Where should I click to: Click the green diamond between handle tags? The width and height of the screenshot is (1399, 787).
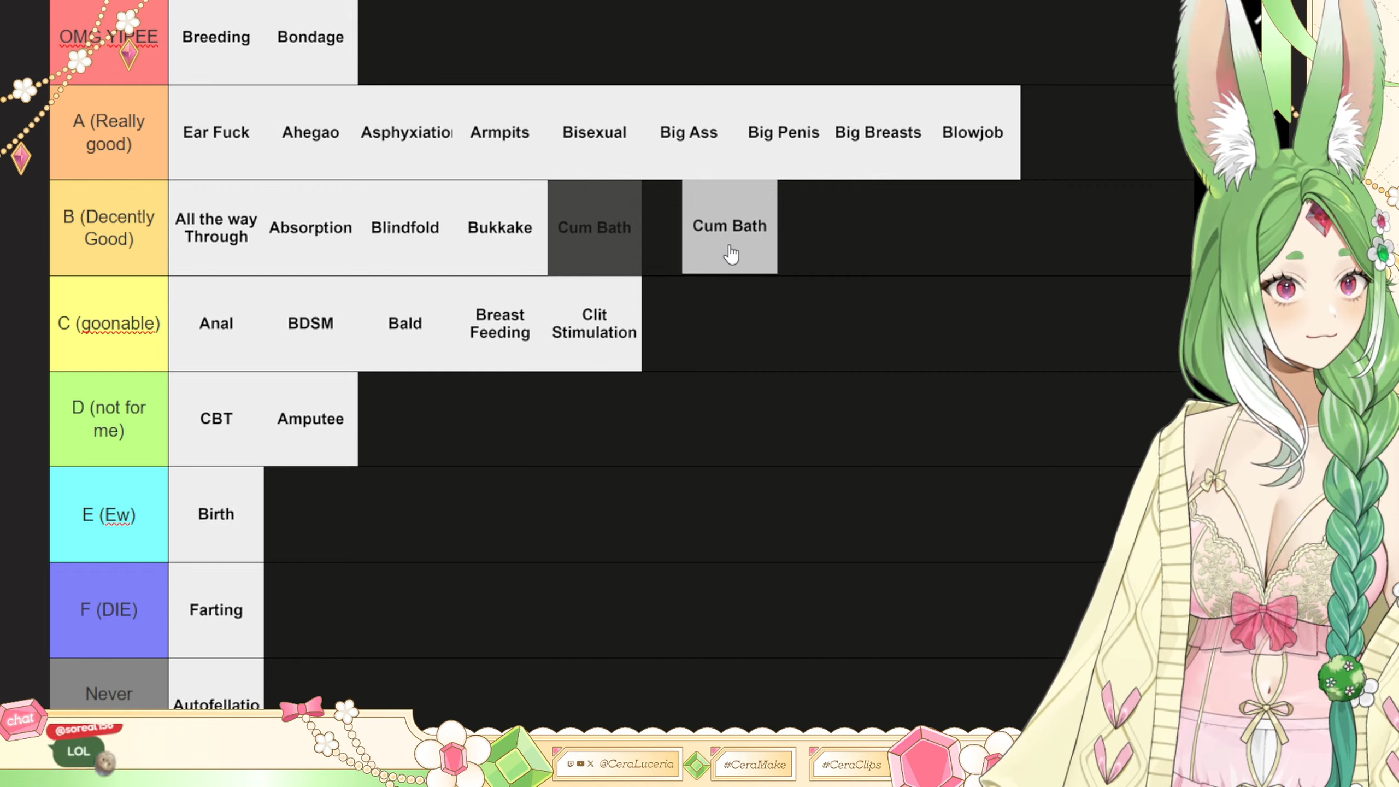(x=696, y=765)
